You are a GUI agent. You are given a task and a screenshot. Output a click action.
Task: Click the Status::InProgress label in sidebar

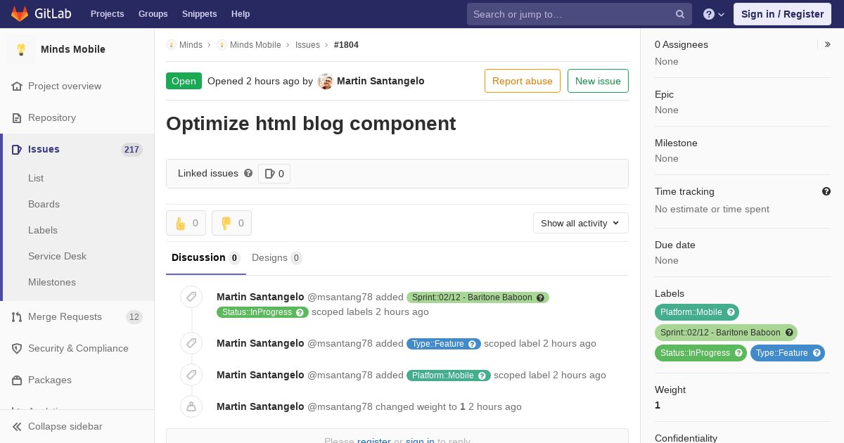[x=695, y=353]
